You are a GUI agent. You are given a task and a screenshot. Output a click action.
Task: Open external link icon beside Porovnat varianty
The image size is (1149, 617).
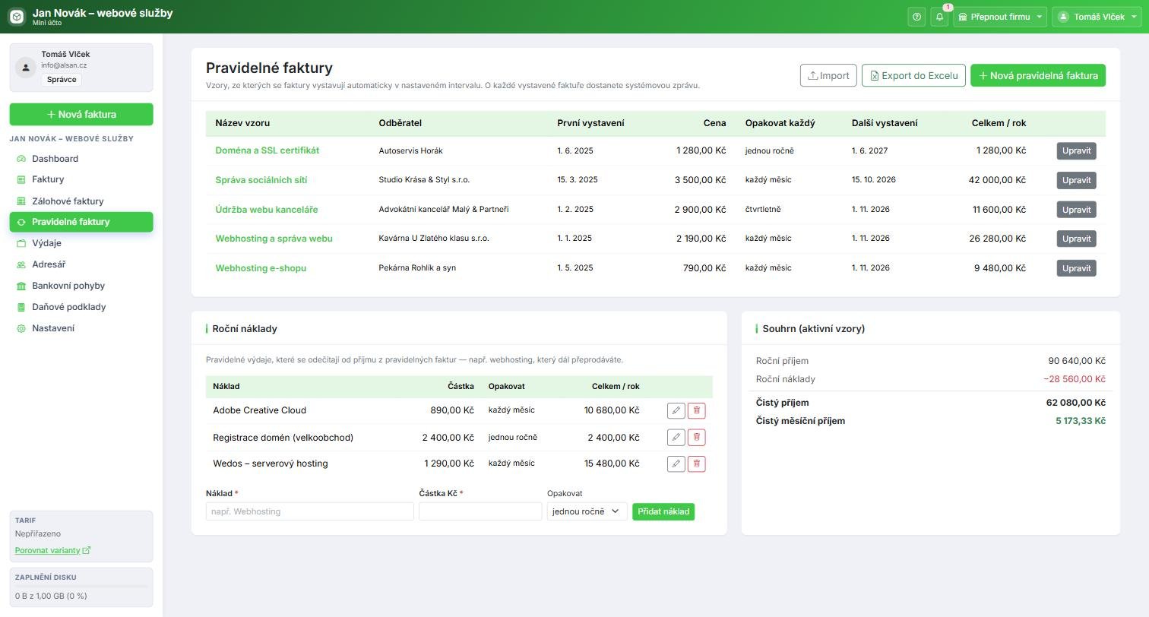tap(87, 550)
